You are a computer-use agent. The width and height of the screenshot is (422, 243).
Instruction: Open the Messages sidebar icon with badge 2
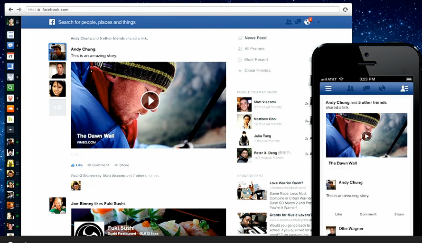point(10,45)
